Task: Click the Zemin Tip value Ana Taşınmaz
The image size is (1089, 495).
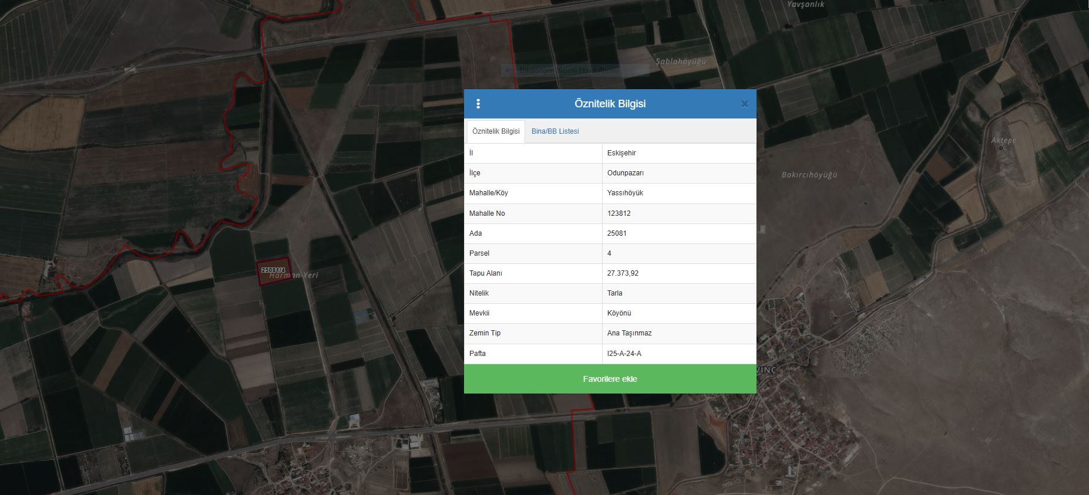Action: [629, 333]
